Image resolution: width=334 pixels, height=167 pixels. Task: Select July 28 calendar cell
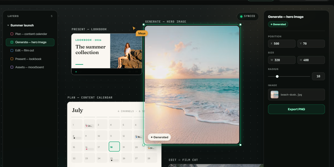tap(152, 158)
